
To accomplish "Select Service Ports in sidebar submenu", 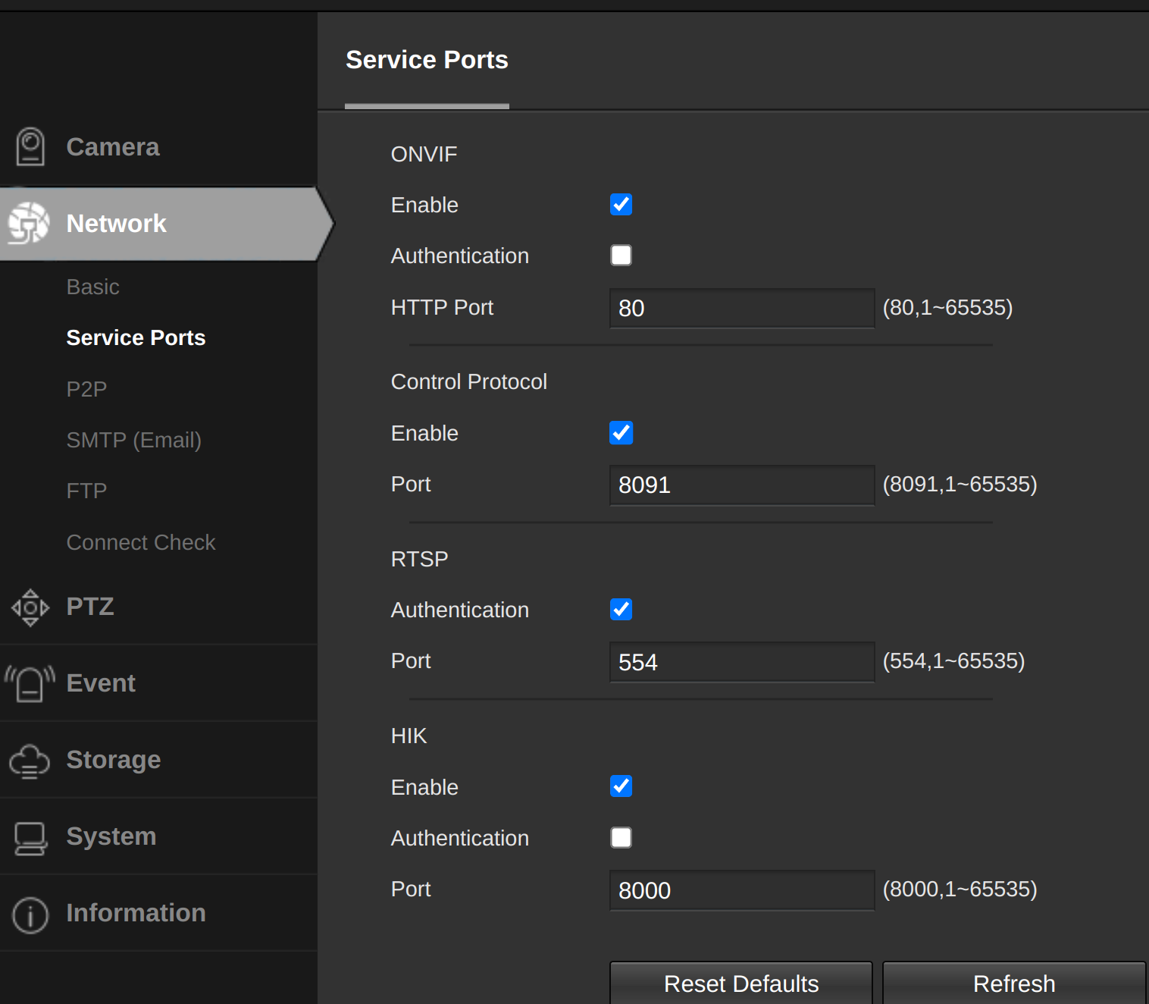I will tap(136, 338).
